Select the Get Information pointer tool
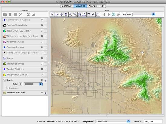This screenshot has height=124, width=166. [x=57, y=14]
